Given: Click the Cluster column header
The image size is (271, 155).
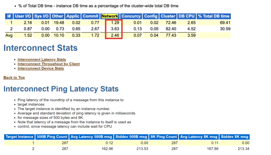Looking at the screenshot, I should (x=168, y=16).
